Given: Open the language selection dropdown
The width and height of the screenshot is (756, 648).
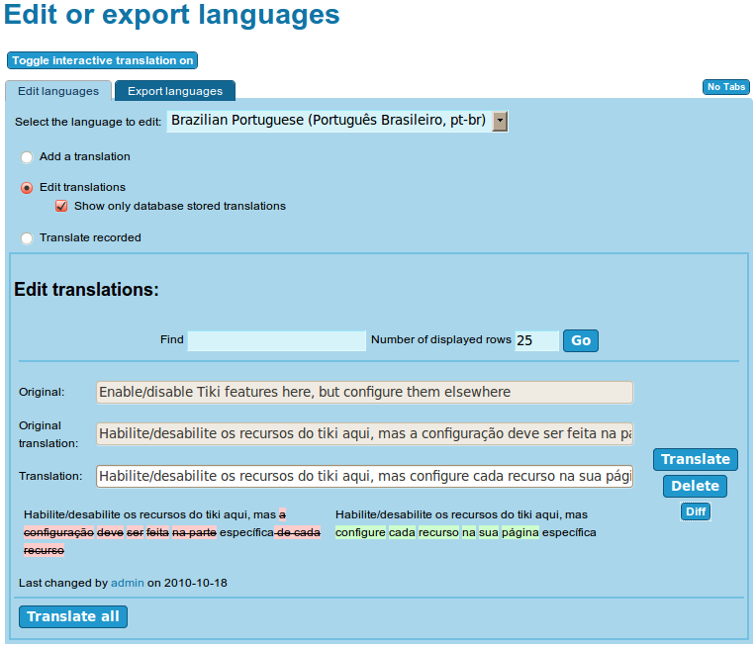Looking at the screenshot, I should point(500,121).
